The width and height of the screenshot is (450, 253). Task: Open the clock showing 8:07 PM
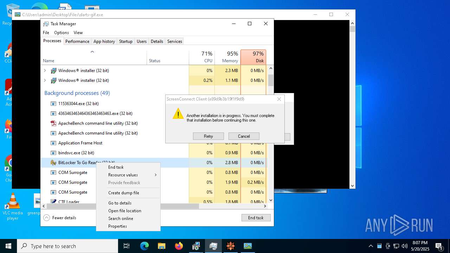(420, 246)
